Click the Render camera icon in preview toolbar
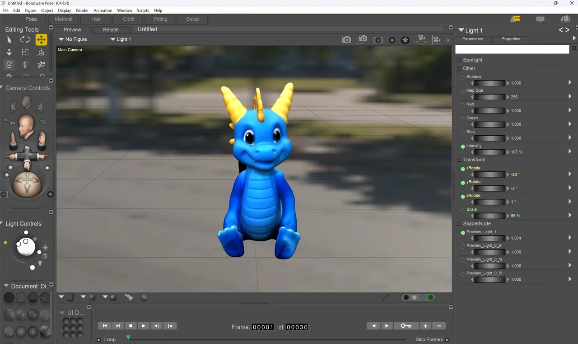 [346, 40]
